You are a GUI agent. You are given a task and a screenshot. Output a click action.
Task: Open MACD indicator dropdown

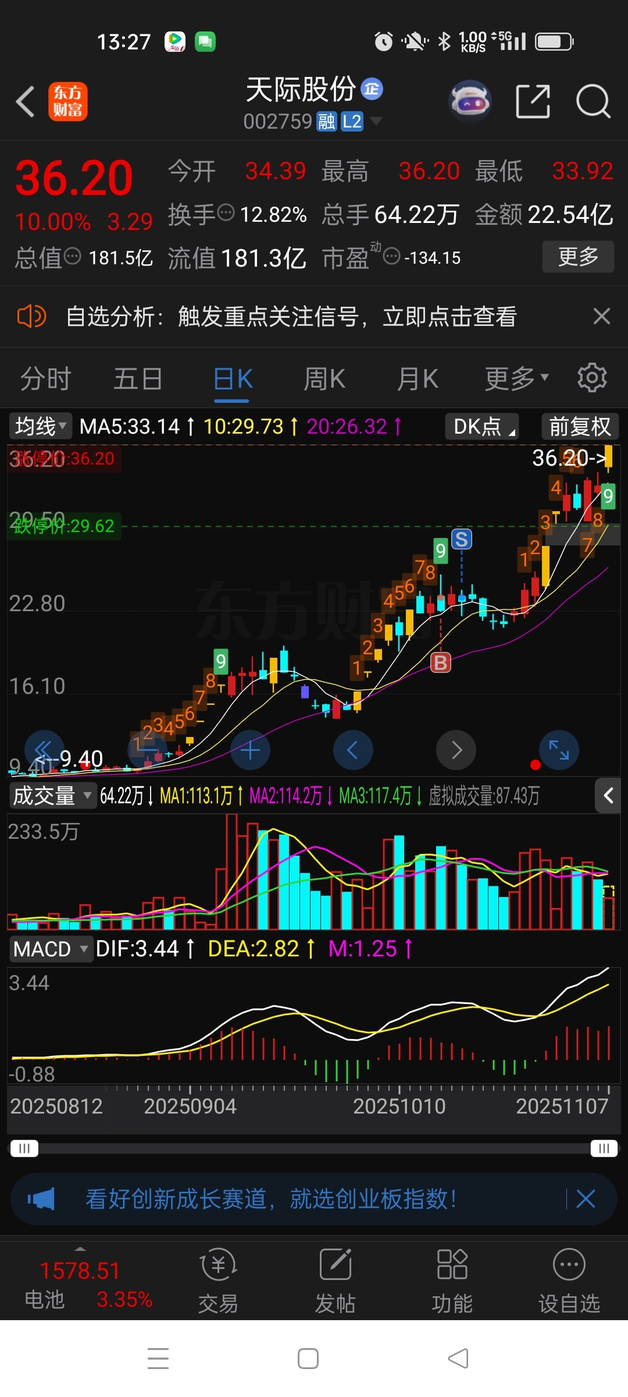51,949
